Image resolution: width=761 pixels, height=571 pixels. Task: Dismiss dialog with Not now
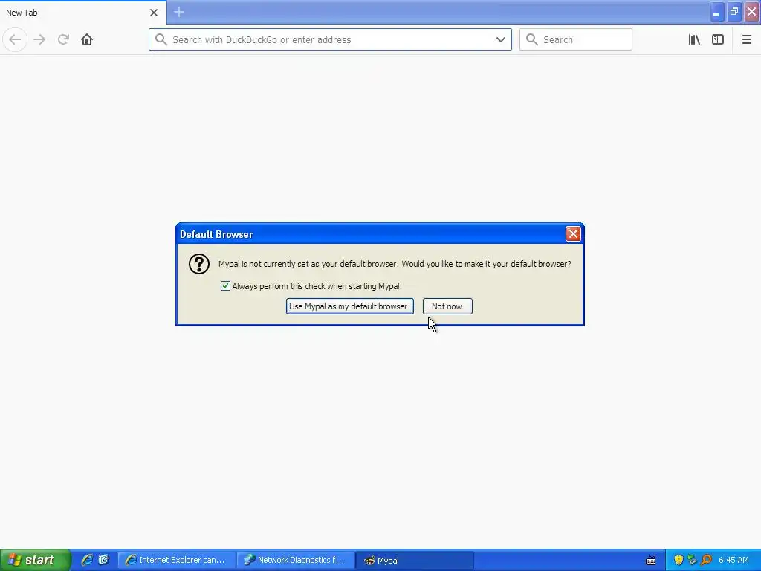point(447,306)
